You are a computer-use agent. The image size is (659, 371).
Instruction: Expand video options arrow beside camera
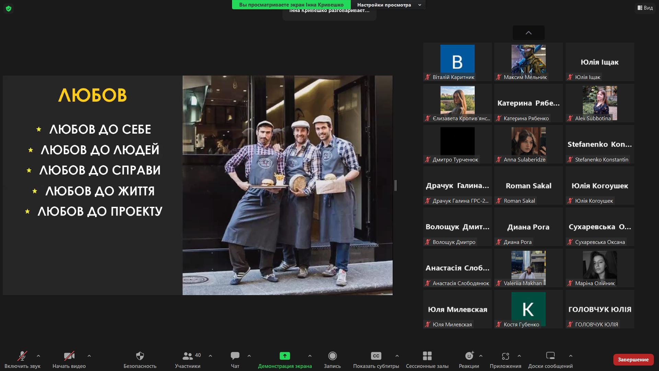(89, 356)
